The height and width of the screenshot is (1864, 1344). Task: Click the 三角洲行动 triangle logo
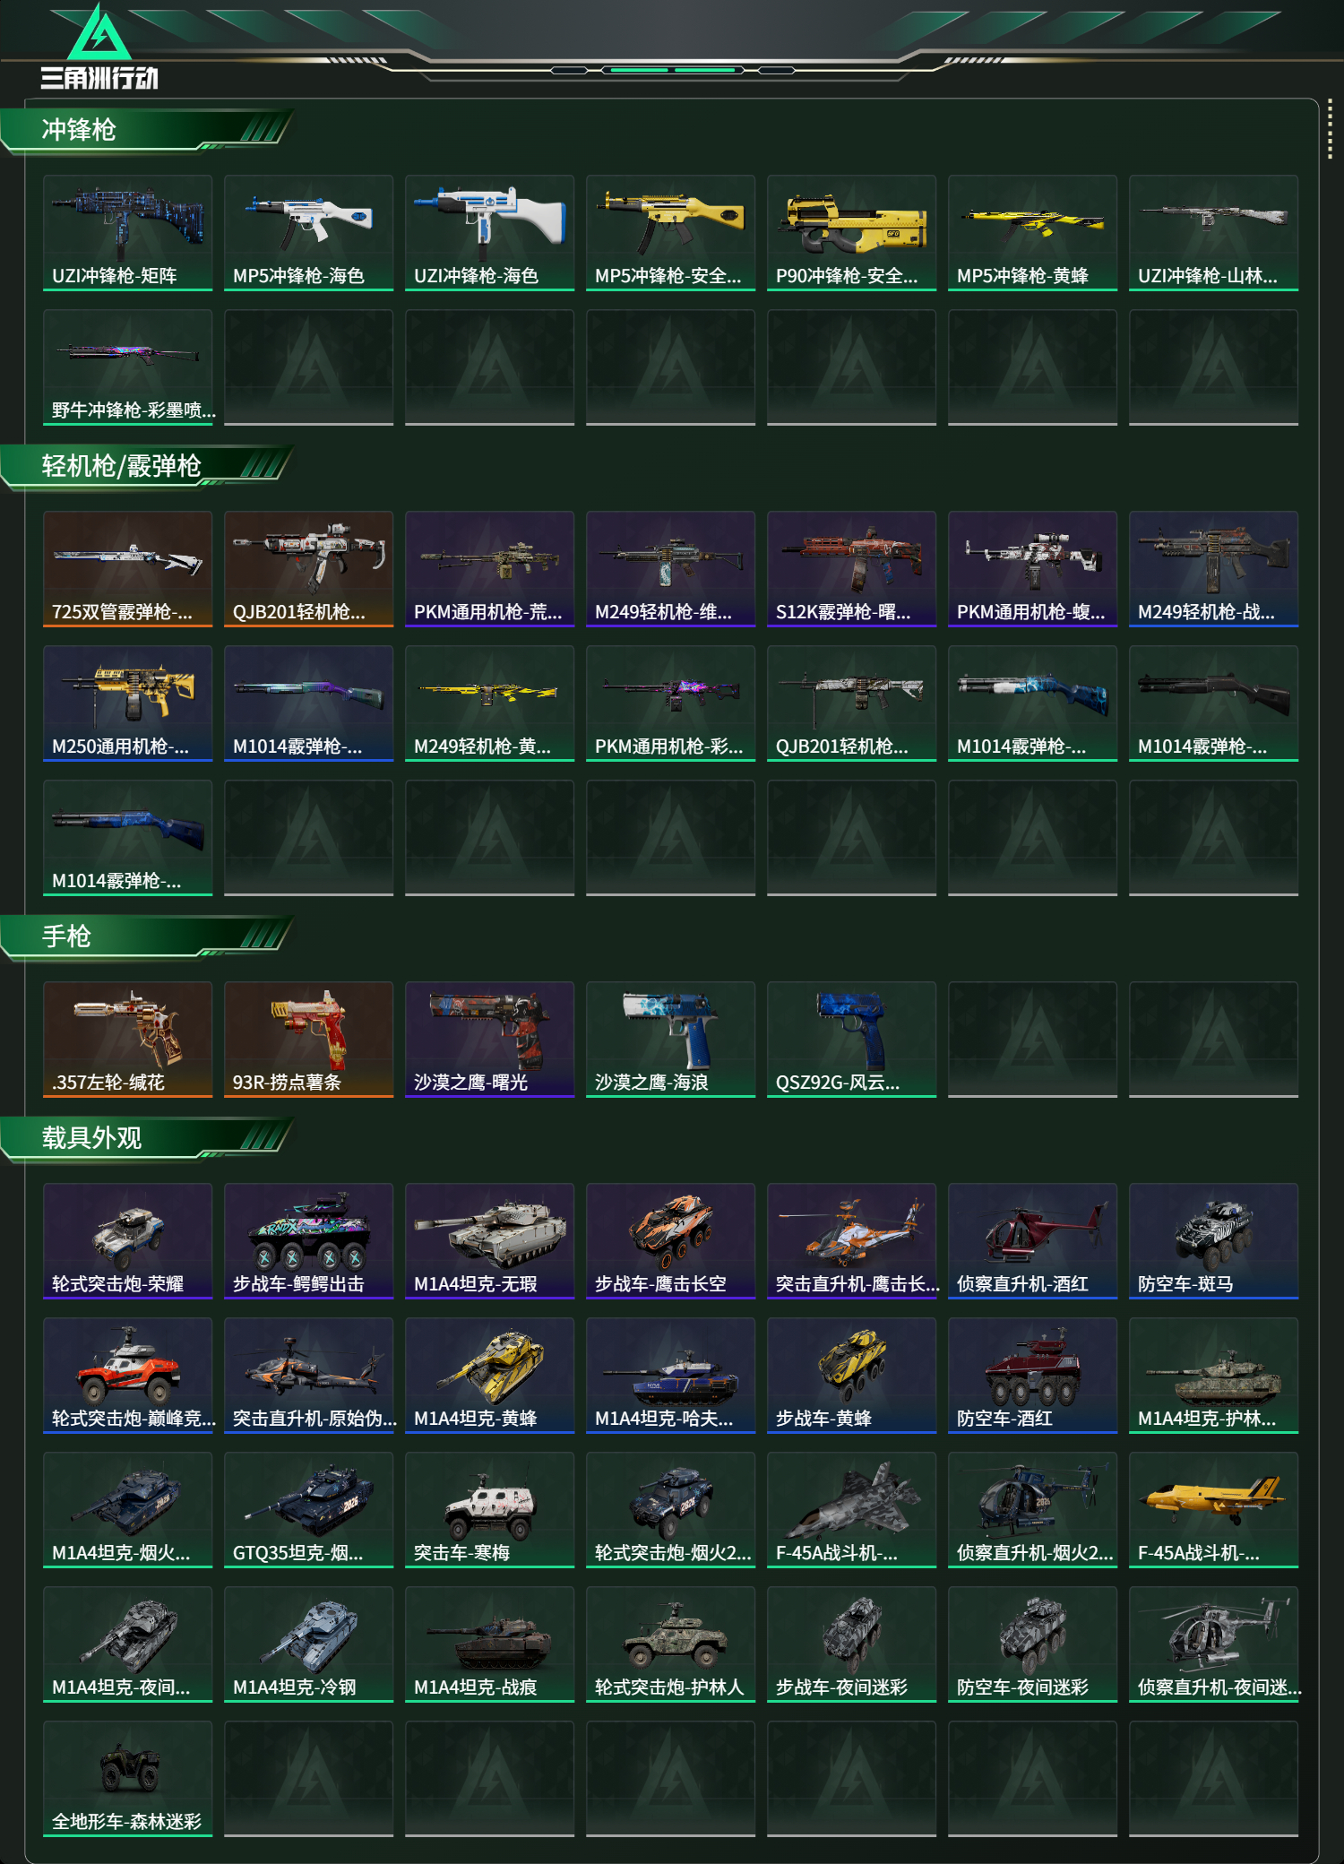(99, 34)
